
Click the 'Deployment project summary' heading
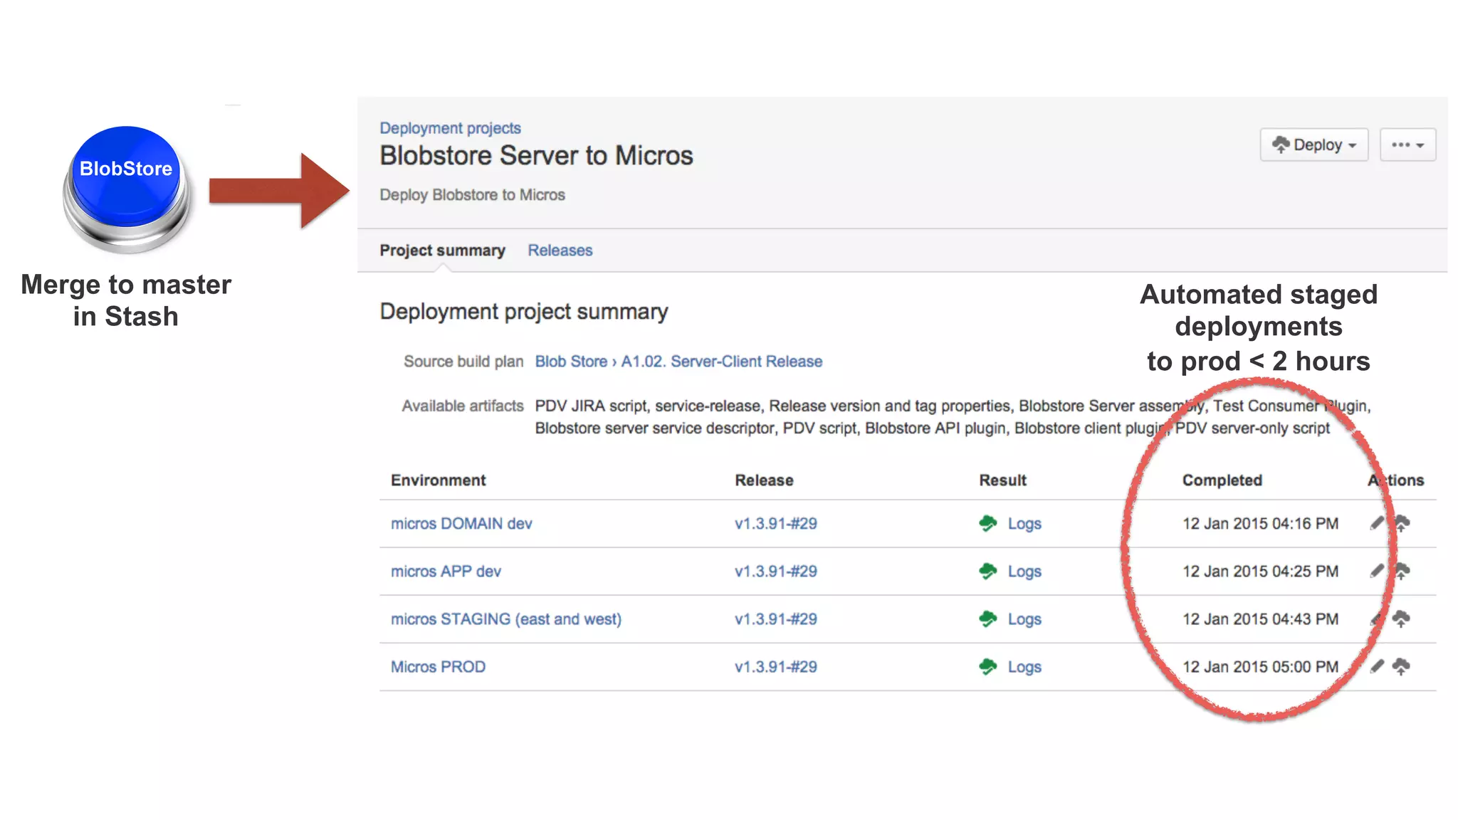(x=524, y=312)
